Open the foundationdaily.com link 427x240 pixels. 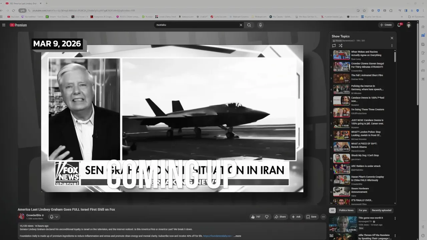218,236
